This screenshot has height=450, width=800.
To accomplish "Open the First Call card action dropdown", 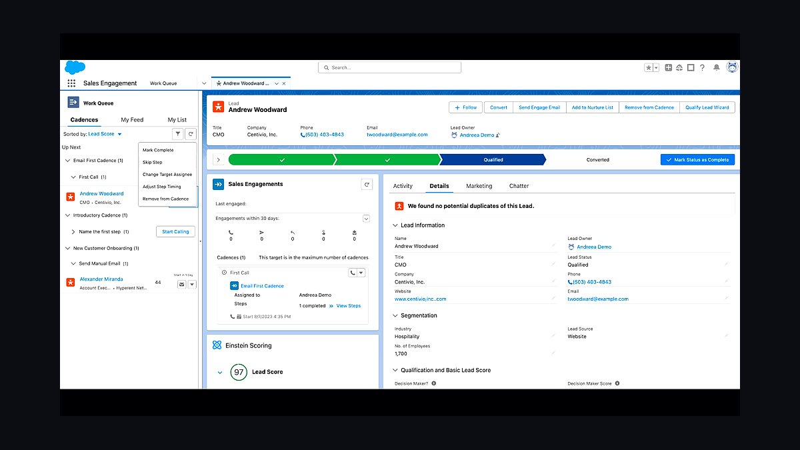I will pyautogui.click(x=361, y=273).
